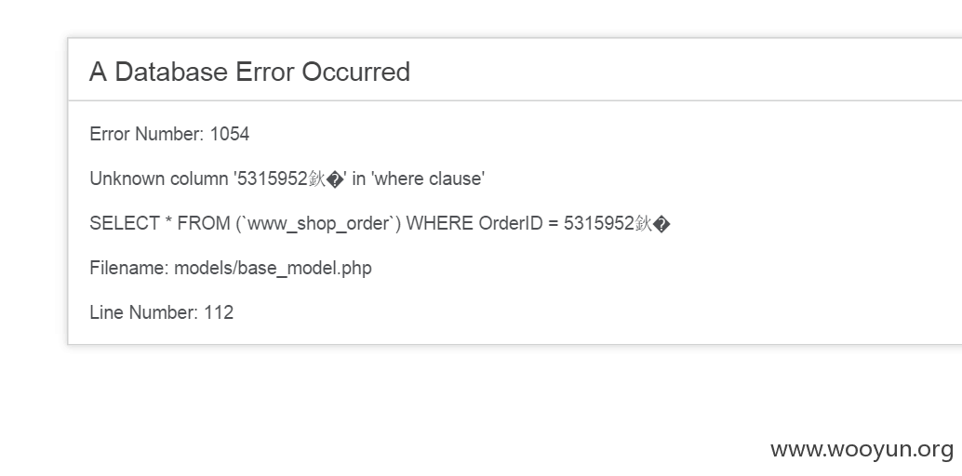Click the line number value 112

219,312
